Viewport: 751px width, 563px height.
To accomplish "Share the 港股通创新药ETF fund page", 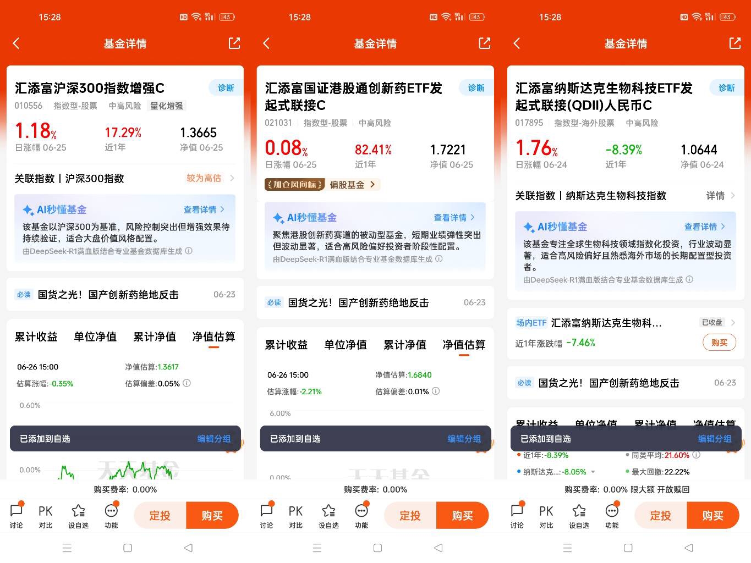I will 485,43.
